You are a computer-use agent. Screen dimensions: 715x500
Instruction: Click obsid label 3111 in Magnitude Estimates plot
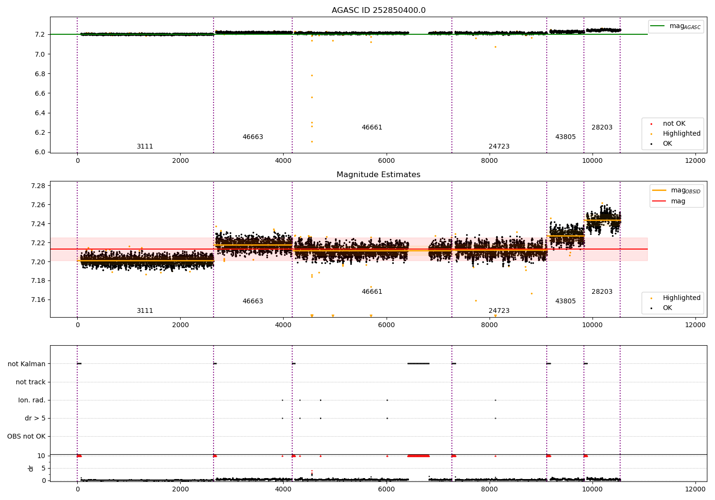145,311
